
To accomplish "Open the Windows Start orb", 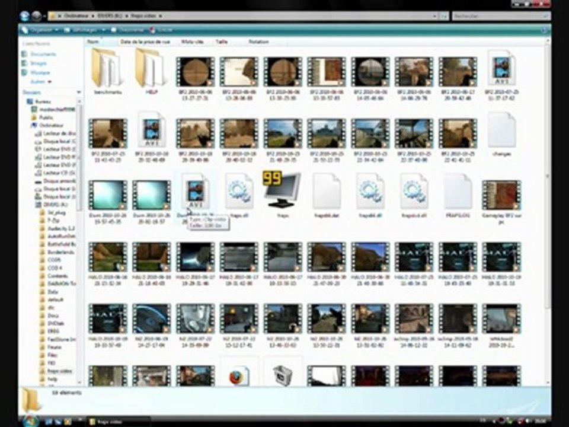I will click(x=30, y=420).
